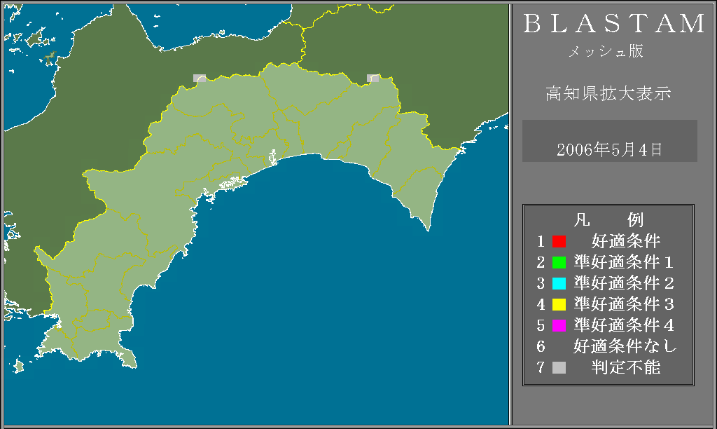The height and width of the screenshot is (429, 717).
Task: Click the red 好適条件 legend swatch
Action: (559, 242)
